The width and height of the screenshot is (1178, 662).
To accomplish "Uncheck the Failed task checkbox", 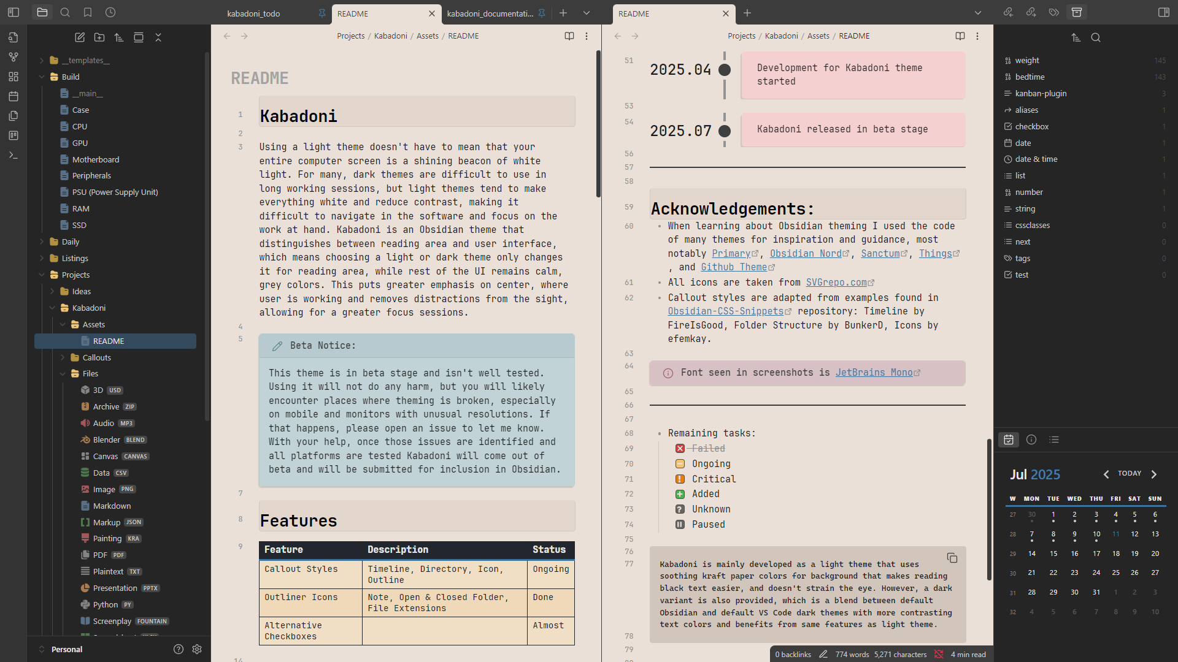I will click(680, 449).
